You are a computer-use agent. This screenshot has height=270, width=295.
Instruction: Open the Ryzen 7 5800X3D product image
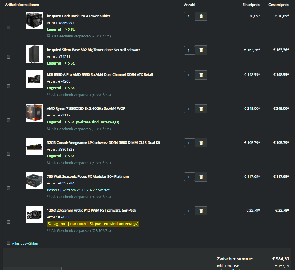(x=34, y=113)
